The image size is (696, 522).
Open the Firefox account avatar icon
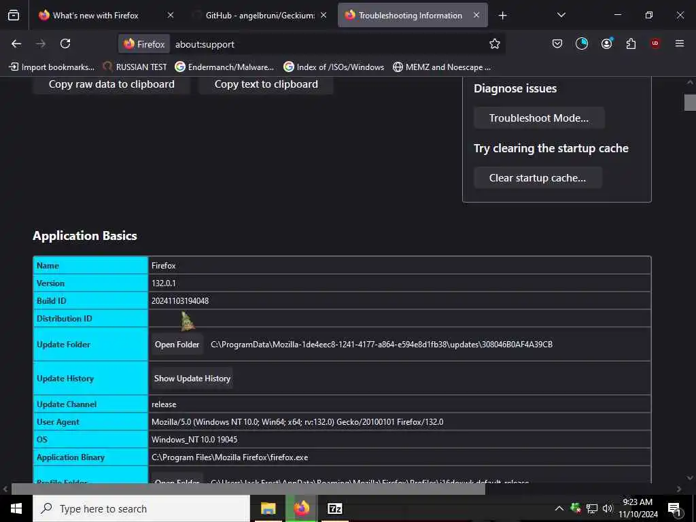click(x=606, y=43)
